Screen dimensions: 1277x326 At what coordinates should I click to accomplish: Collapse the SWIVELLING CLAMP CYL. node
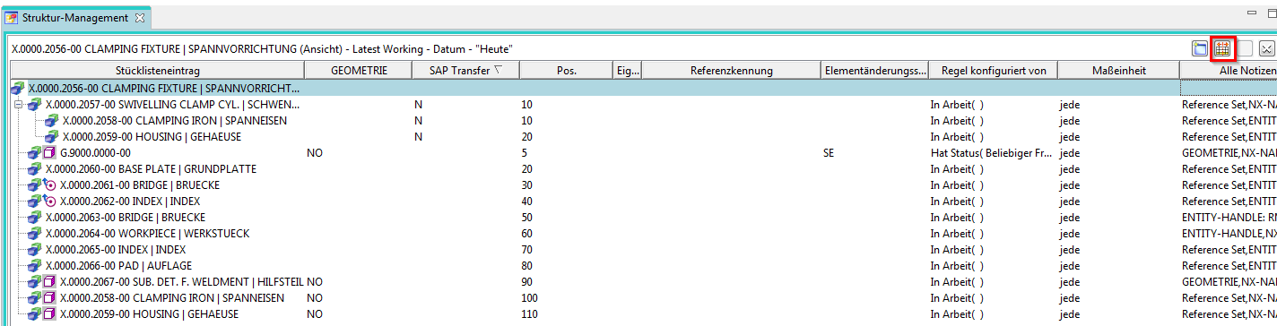coord(18,105)
